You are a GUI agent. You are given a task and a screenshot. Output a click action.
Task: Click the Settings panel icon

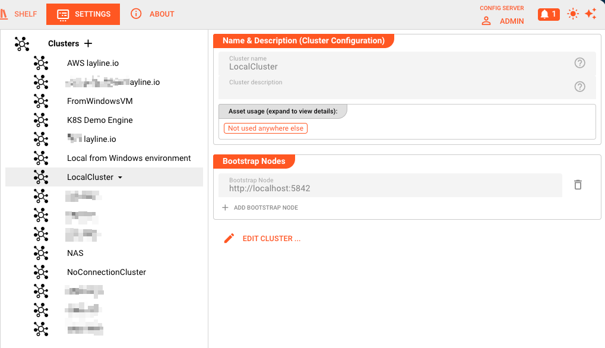click(63, 15)
